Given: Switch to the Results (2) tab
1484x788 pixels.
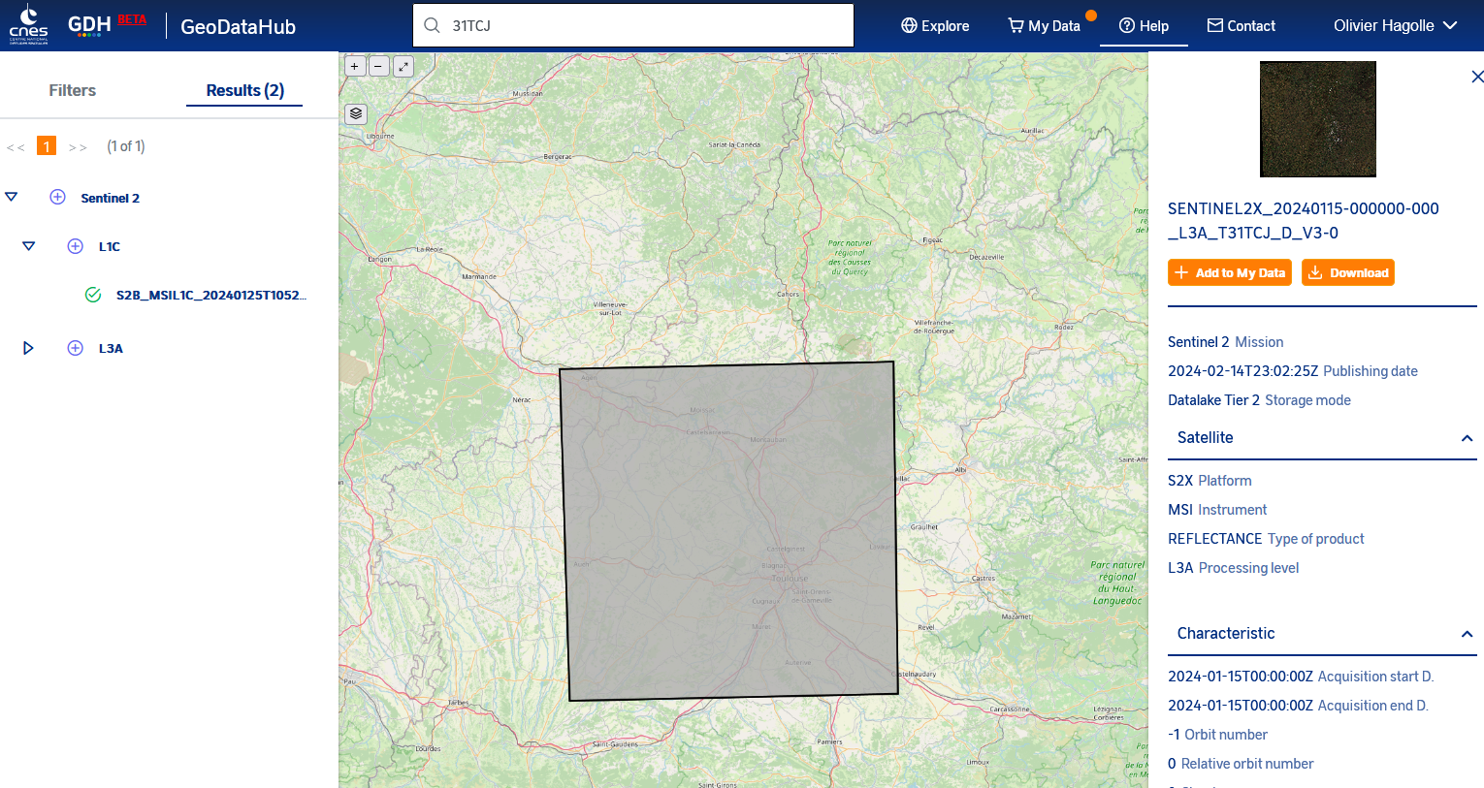Looking at the screenshot, I should click(244, 90).
